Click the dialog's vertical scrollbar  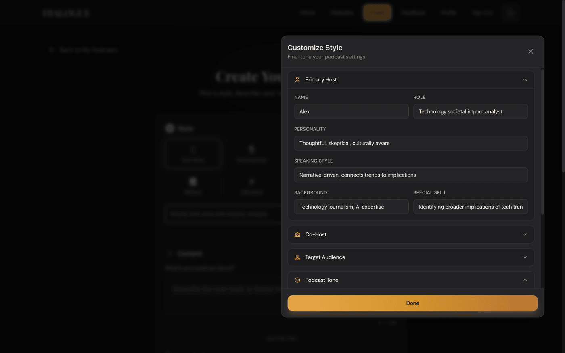(x=542, y=141)
